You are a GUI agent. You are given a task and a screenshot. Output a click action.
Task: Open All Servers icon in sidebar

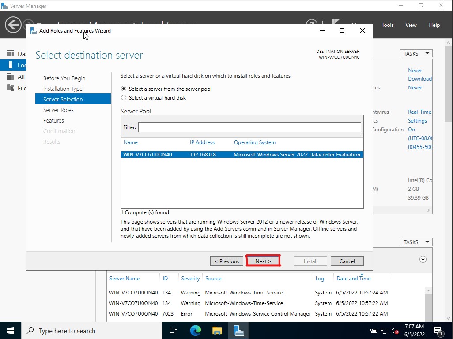[x=11, y=76]
